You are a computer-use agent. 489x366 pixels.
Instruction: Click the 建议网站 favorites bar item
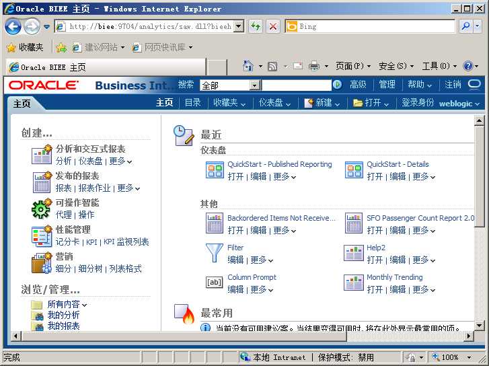(99, 47)
